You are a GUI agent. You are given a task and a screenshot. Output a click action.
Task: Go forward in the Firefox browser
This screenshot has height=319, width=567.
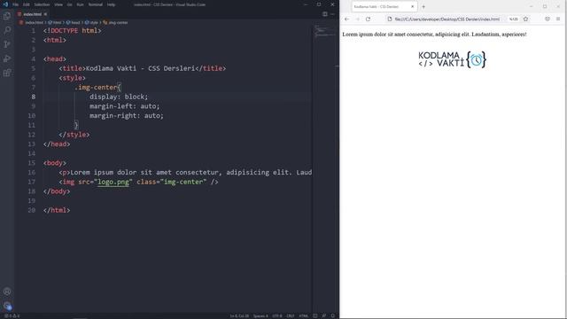click(357, 19)
